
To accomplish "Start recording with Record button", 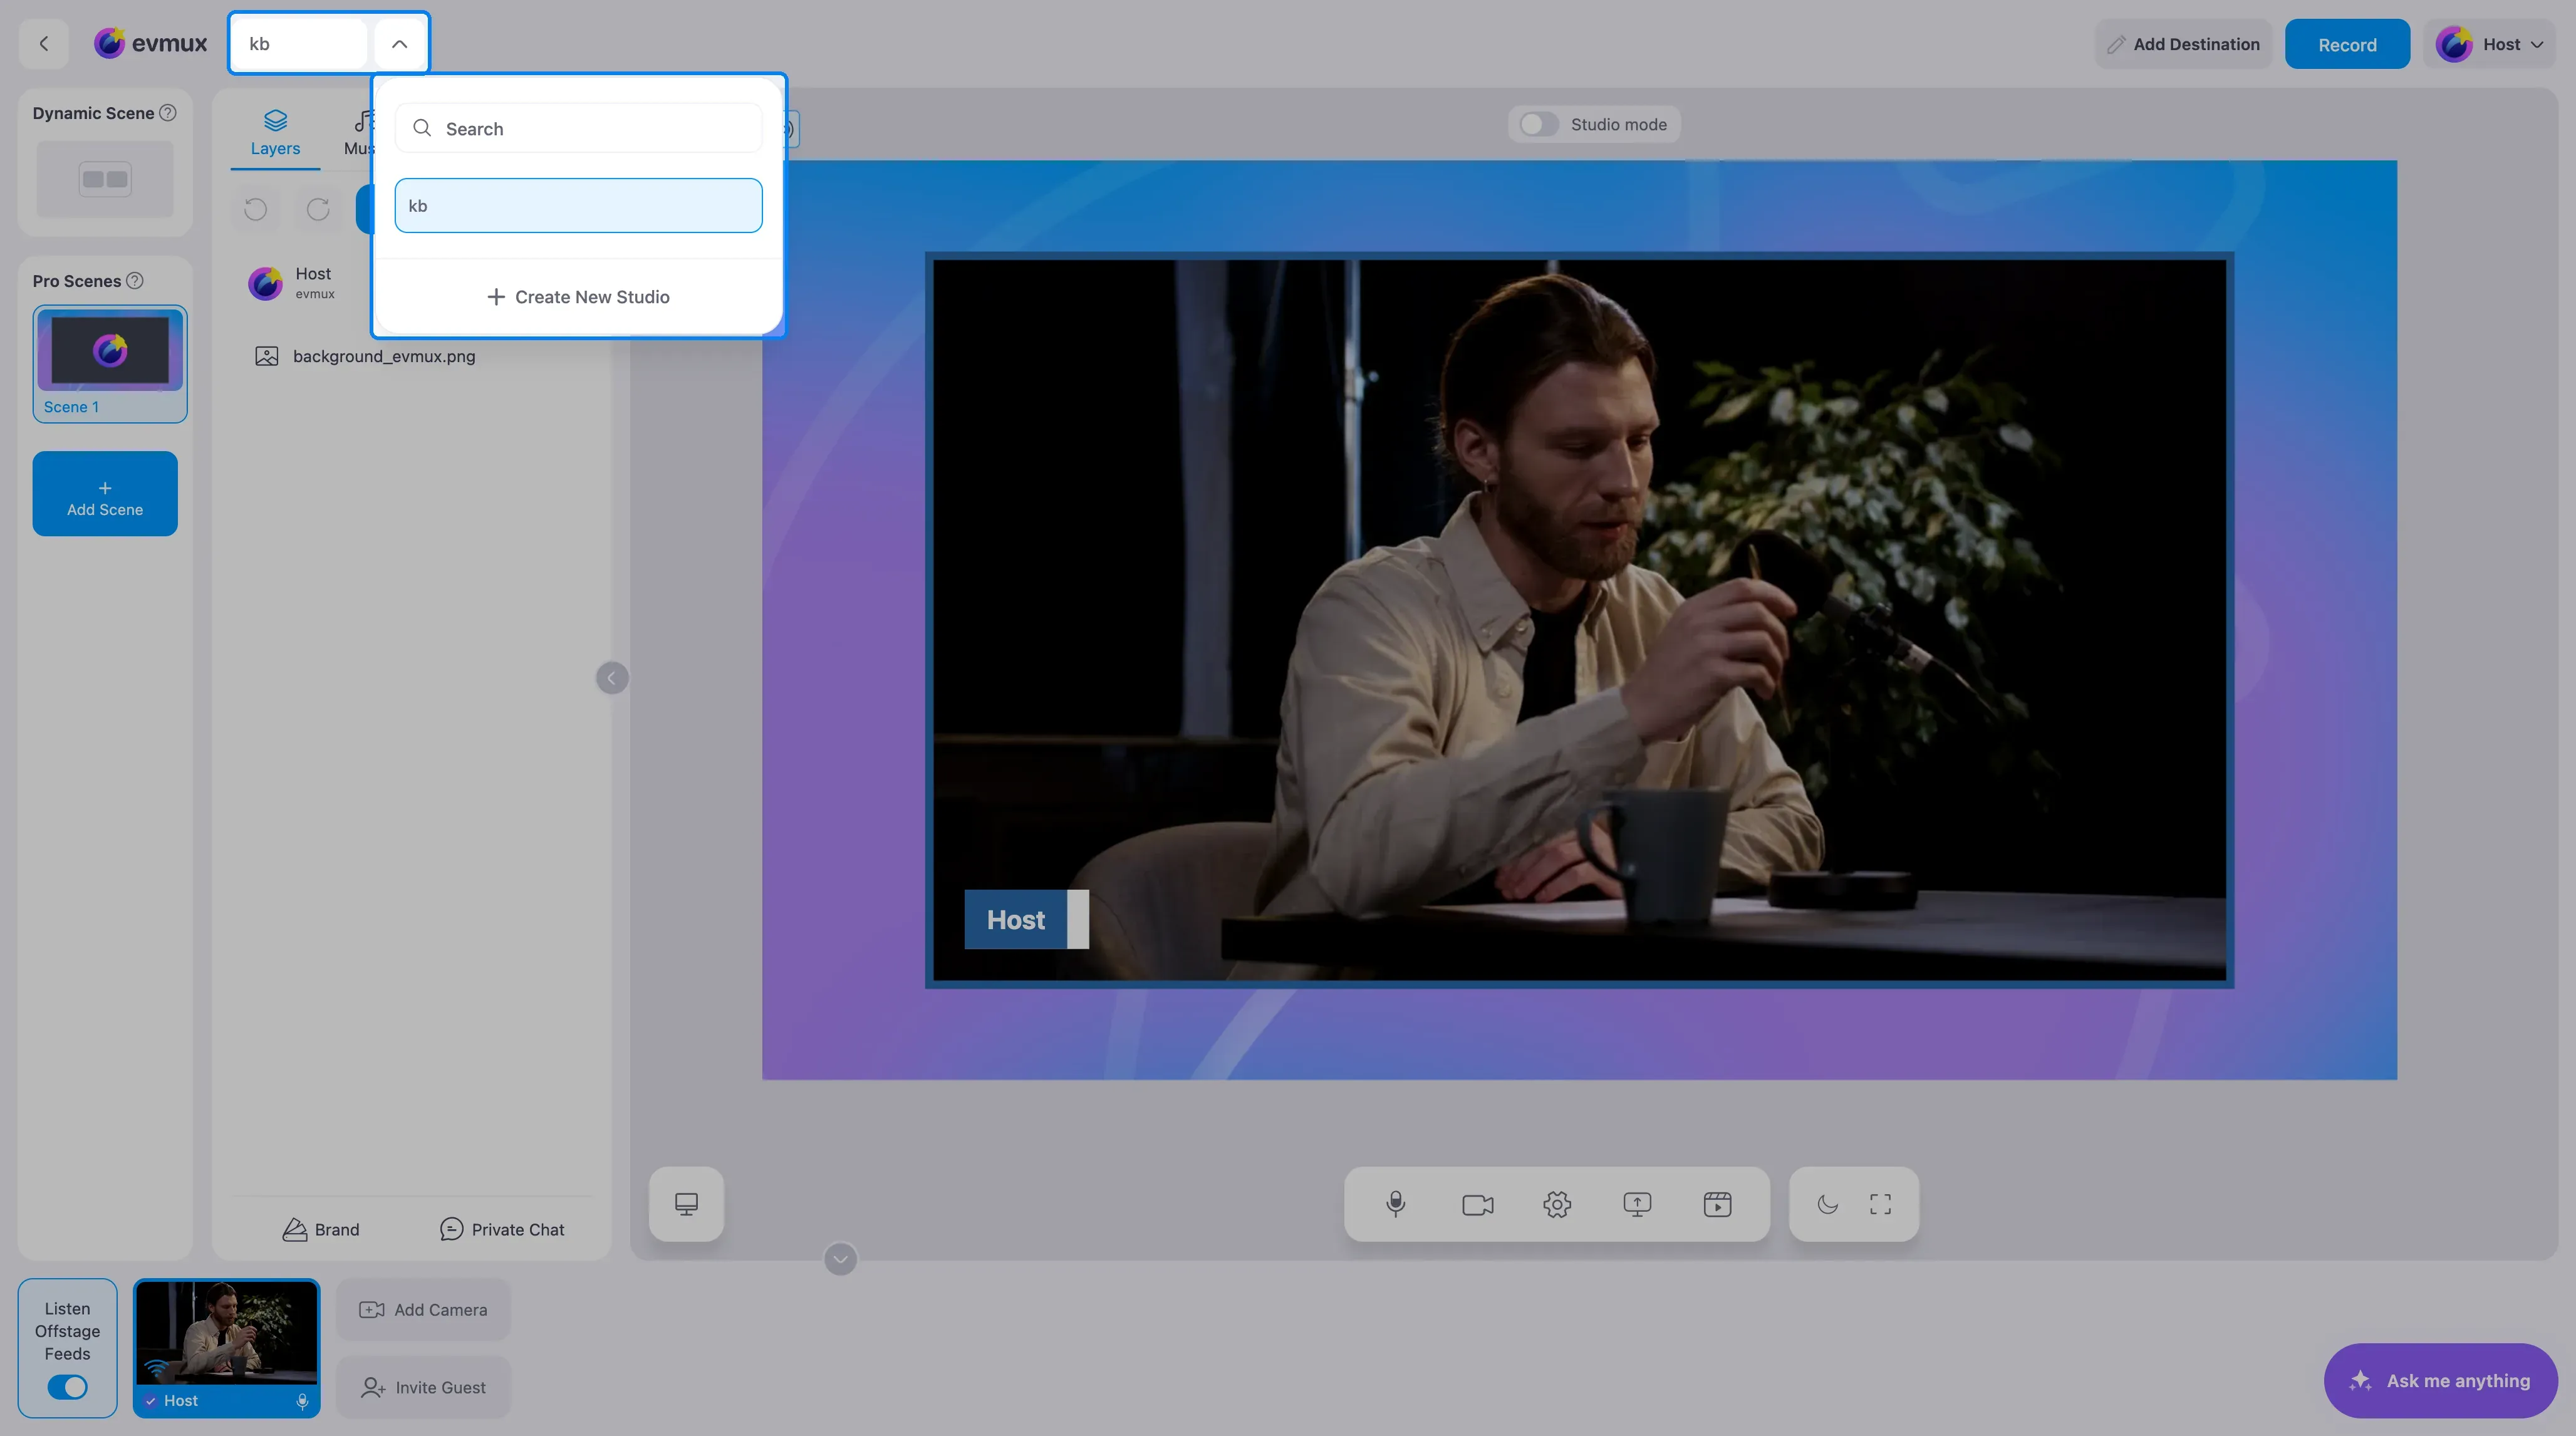I will [2347, 44].
